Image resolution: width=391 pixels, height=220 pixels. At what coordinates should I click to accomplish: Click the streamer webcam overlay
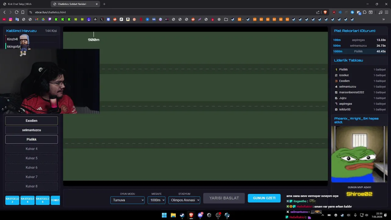click(50, 81)
